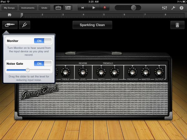
Task: Tap the Undo button
Action: click(x=44, y=8)
